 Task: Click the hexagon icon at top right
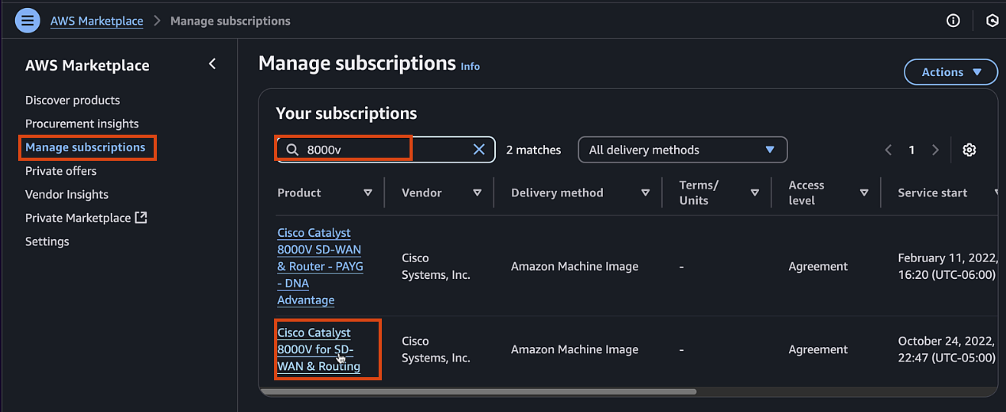tap(993, 21)
